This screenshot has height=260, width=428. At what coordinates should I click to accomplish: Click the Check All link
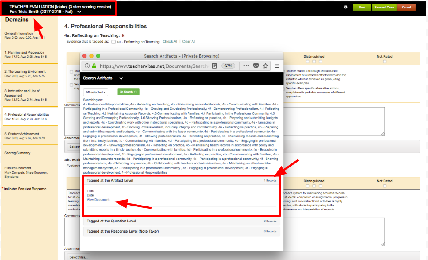(x=170, y=42)
